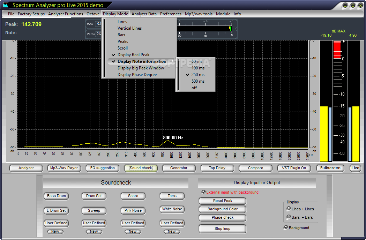Switch to Fullscreen mode

click(x=330, y=168)
